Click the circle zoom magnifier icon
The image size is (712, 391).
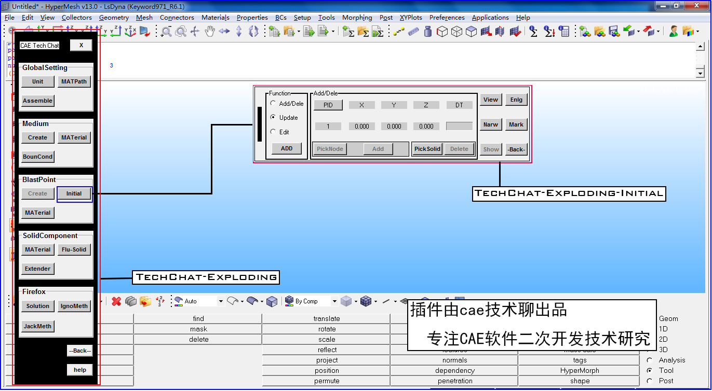click(x=180, y=32)
